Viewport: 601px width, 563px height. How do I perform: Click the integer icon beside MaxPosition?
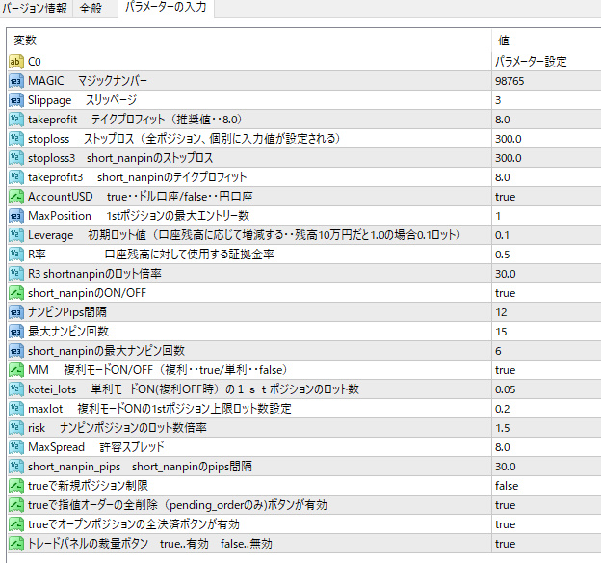click(x=16, y=216)
